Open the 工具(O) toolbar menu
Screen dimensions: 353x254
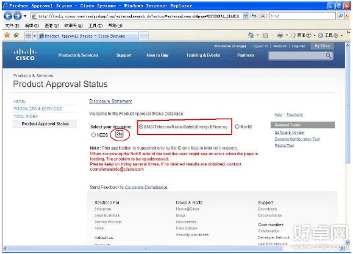(x=331, y=36)
